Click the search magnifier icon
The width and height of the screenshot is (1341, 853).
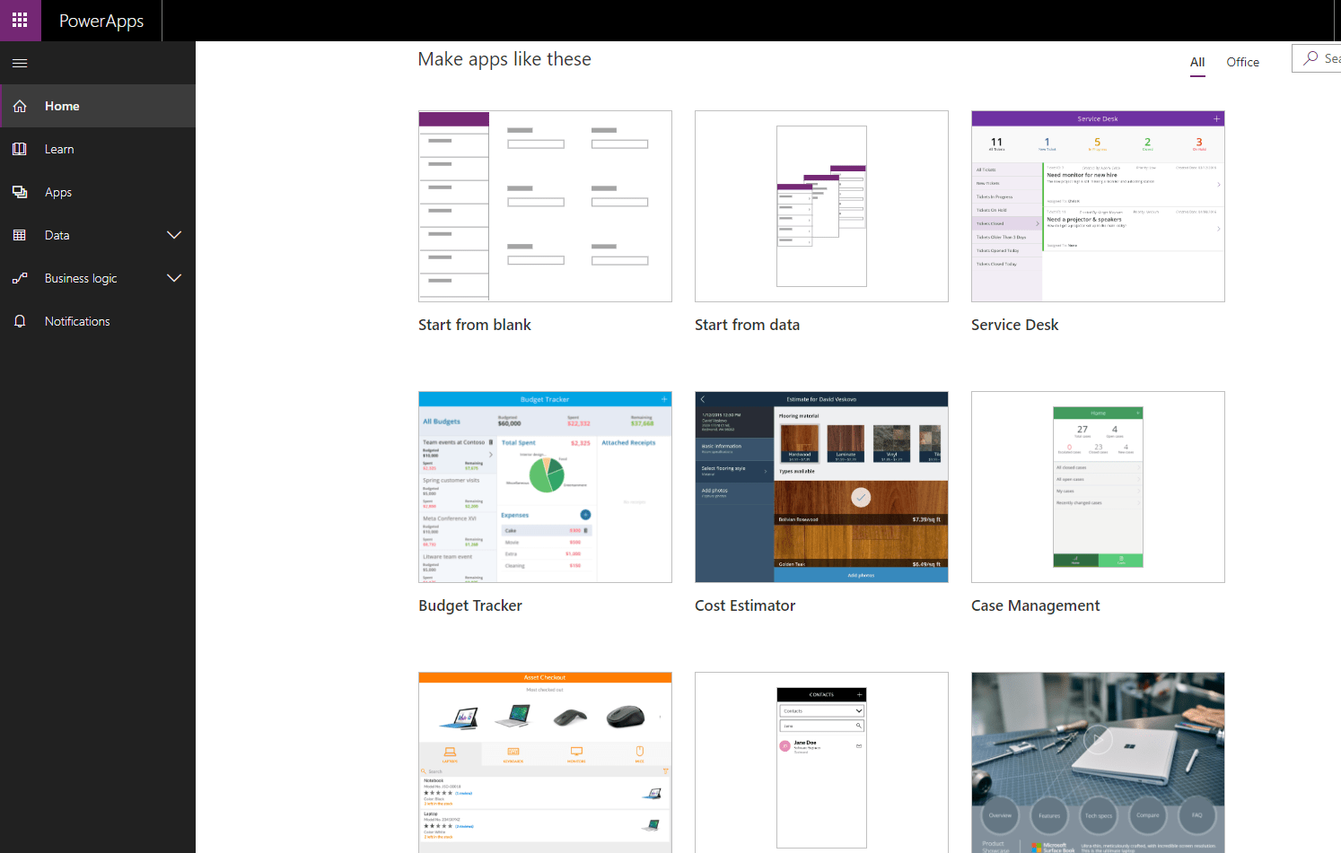1311,57
